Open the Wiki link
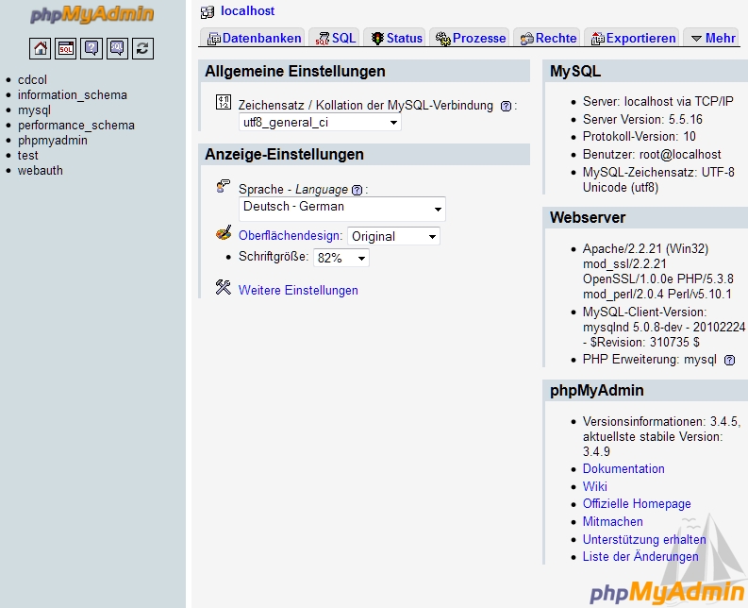Viewport: 748px width, 608px height. pyautogui.click(x=595, y=486)
